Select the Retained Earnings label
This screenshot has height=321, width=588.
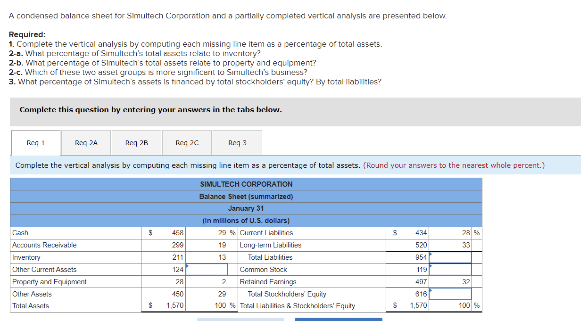click(268, 282)
